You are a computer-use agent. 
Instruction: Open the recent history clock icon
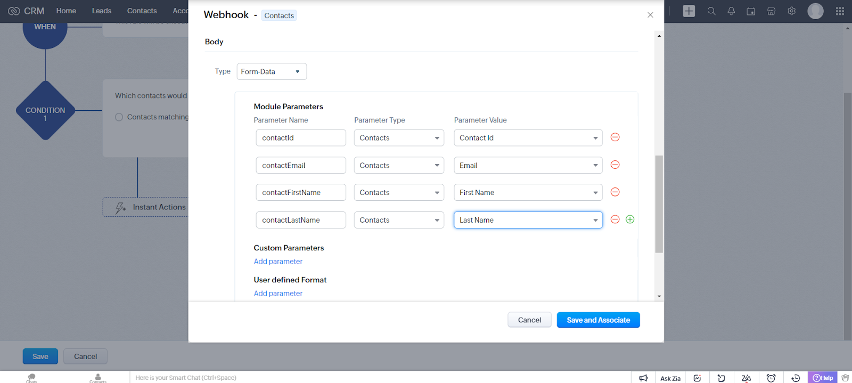click(796, 378)
